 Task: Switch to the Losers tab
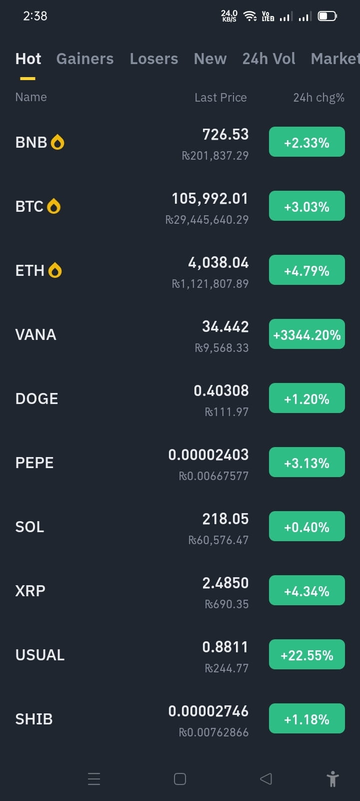(x=154, y=59)
